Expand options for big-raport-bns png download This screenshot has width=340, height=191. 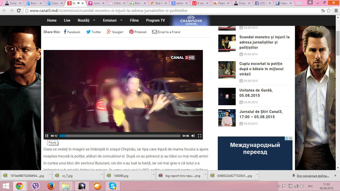(x=206, y=176)
